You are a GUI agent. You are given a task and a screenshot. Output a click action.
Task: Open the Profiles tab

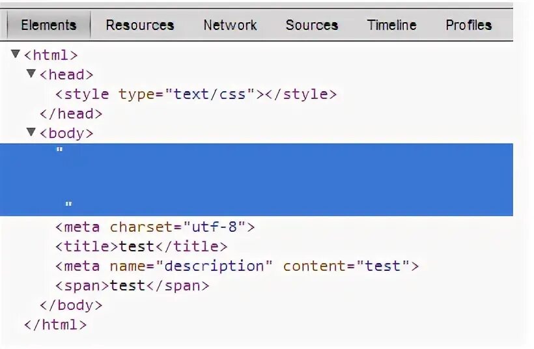click(468, 25)
